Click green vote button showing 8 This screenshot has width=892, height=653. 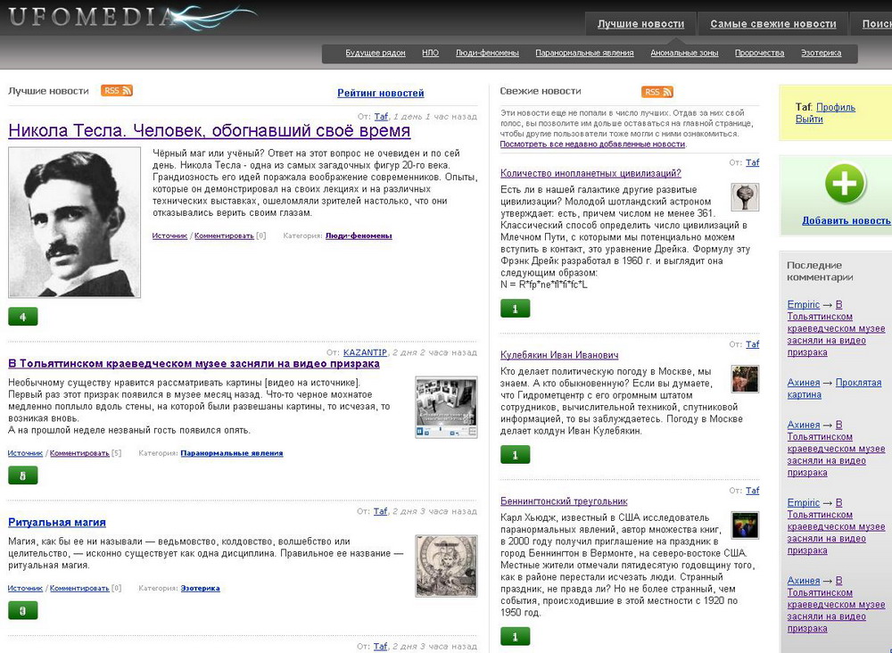click(x=23, y=475)
